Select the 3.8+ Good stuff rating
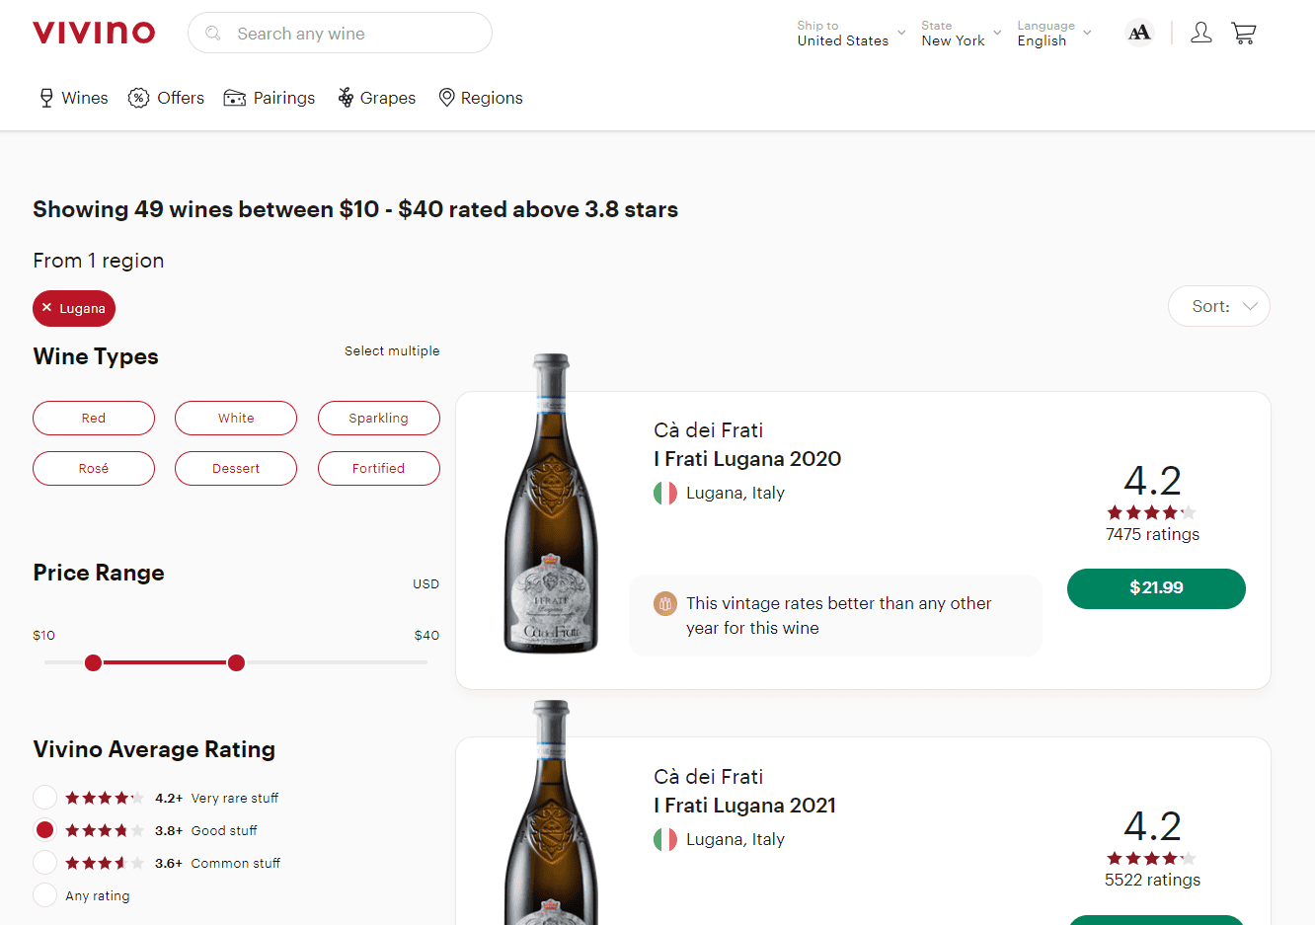The width and height of the screenshot is (1315, 925). [x=44, y=830]
